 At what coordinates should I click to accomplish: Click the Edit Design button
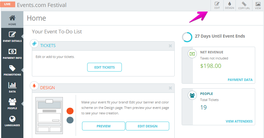(147, 126)
